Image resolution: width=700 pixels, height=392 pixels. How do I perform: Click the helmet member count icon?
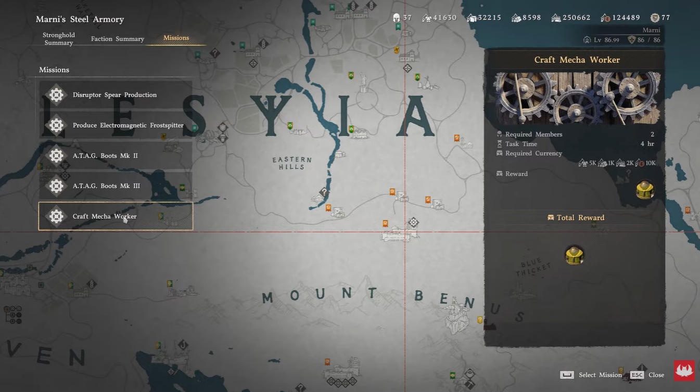(x=397, y=18)
